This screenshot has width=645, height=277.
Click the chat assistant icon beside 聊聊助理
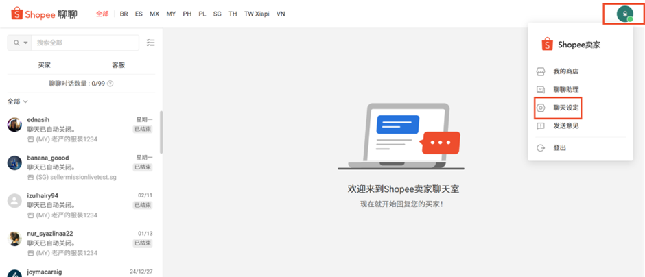click(541, 90)
